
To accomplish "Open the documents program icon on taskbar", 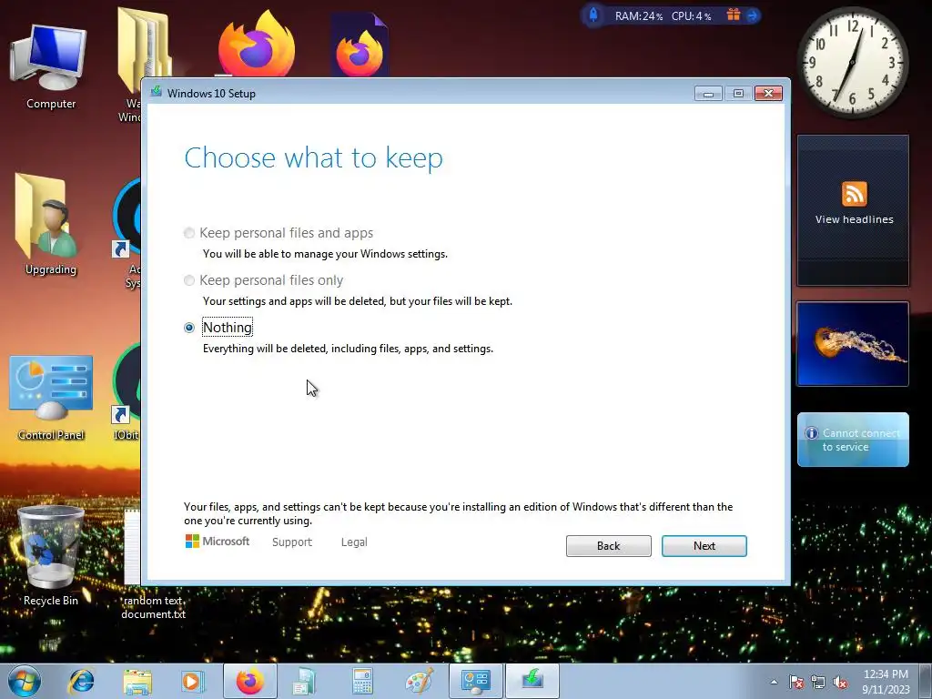I will [306, 681].
